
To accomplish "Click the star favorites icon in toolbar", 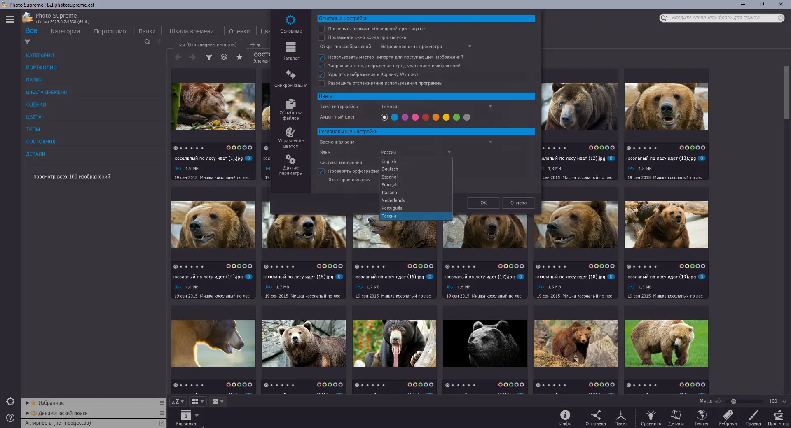I will [x=239, y=57].
